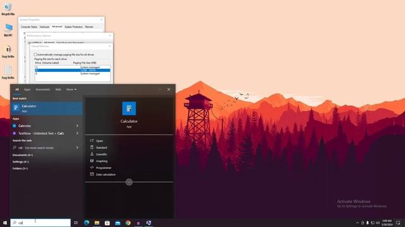Click the Calendar app icon in results
Screen dimensions: 405x227
tap(15, 125)
